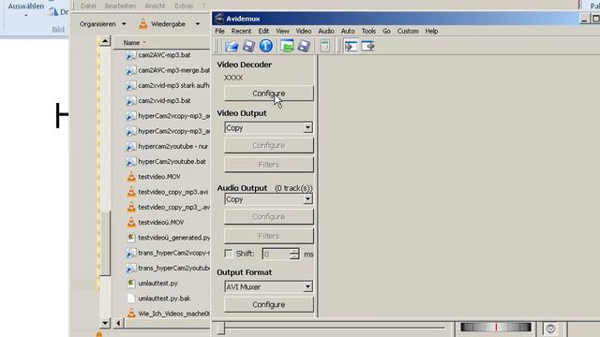Select file hypercam2youtube - nur
600x337 pixels.
pos(172,146)
